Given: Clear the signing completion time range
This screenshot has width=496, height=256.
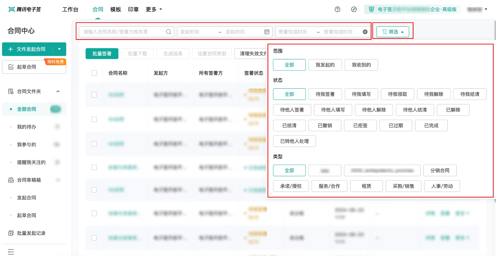Looking at the screenshot, I should click(365, 32).
